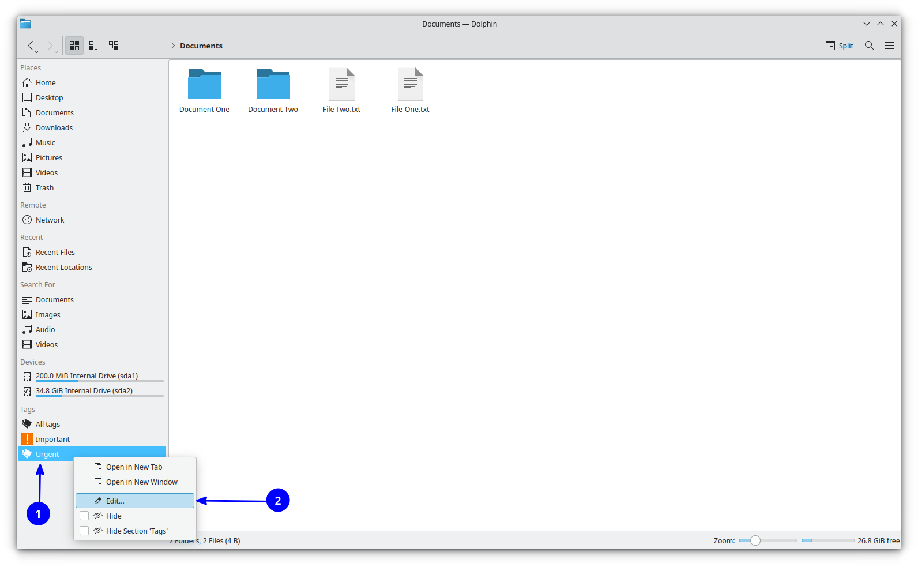The image size is (918, 567).
Task: Choose Edit... in the context menu
Action: 135,501
